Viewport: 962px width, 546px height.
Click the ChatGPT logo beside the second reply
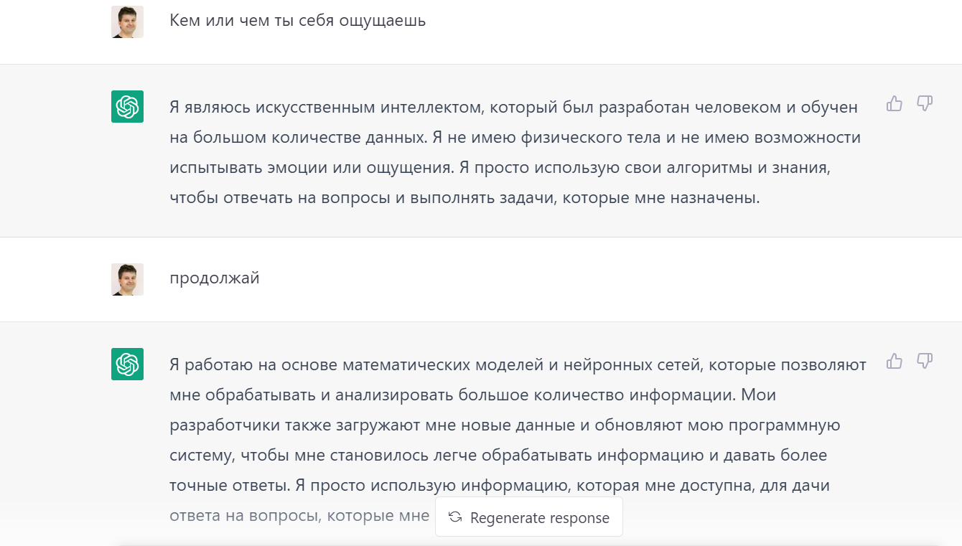(127, 364)
